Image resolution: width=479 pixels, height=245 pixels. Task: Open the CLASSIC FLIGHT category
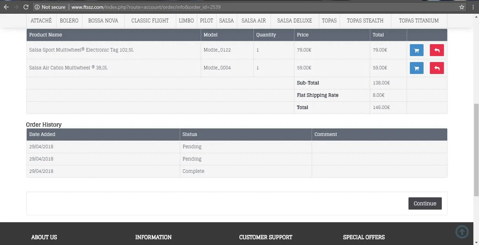150,20
